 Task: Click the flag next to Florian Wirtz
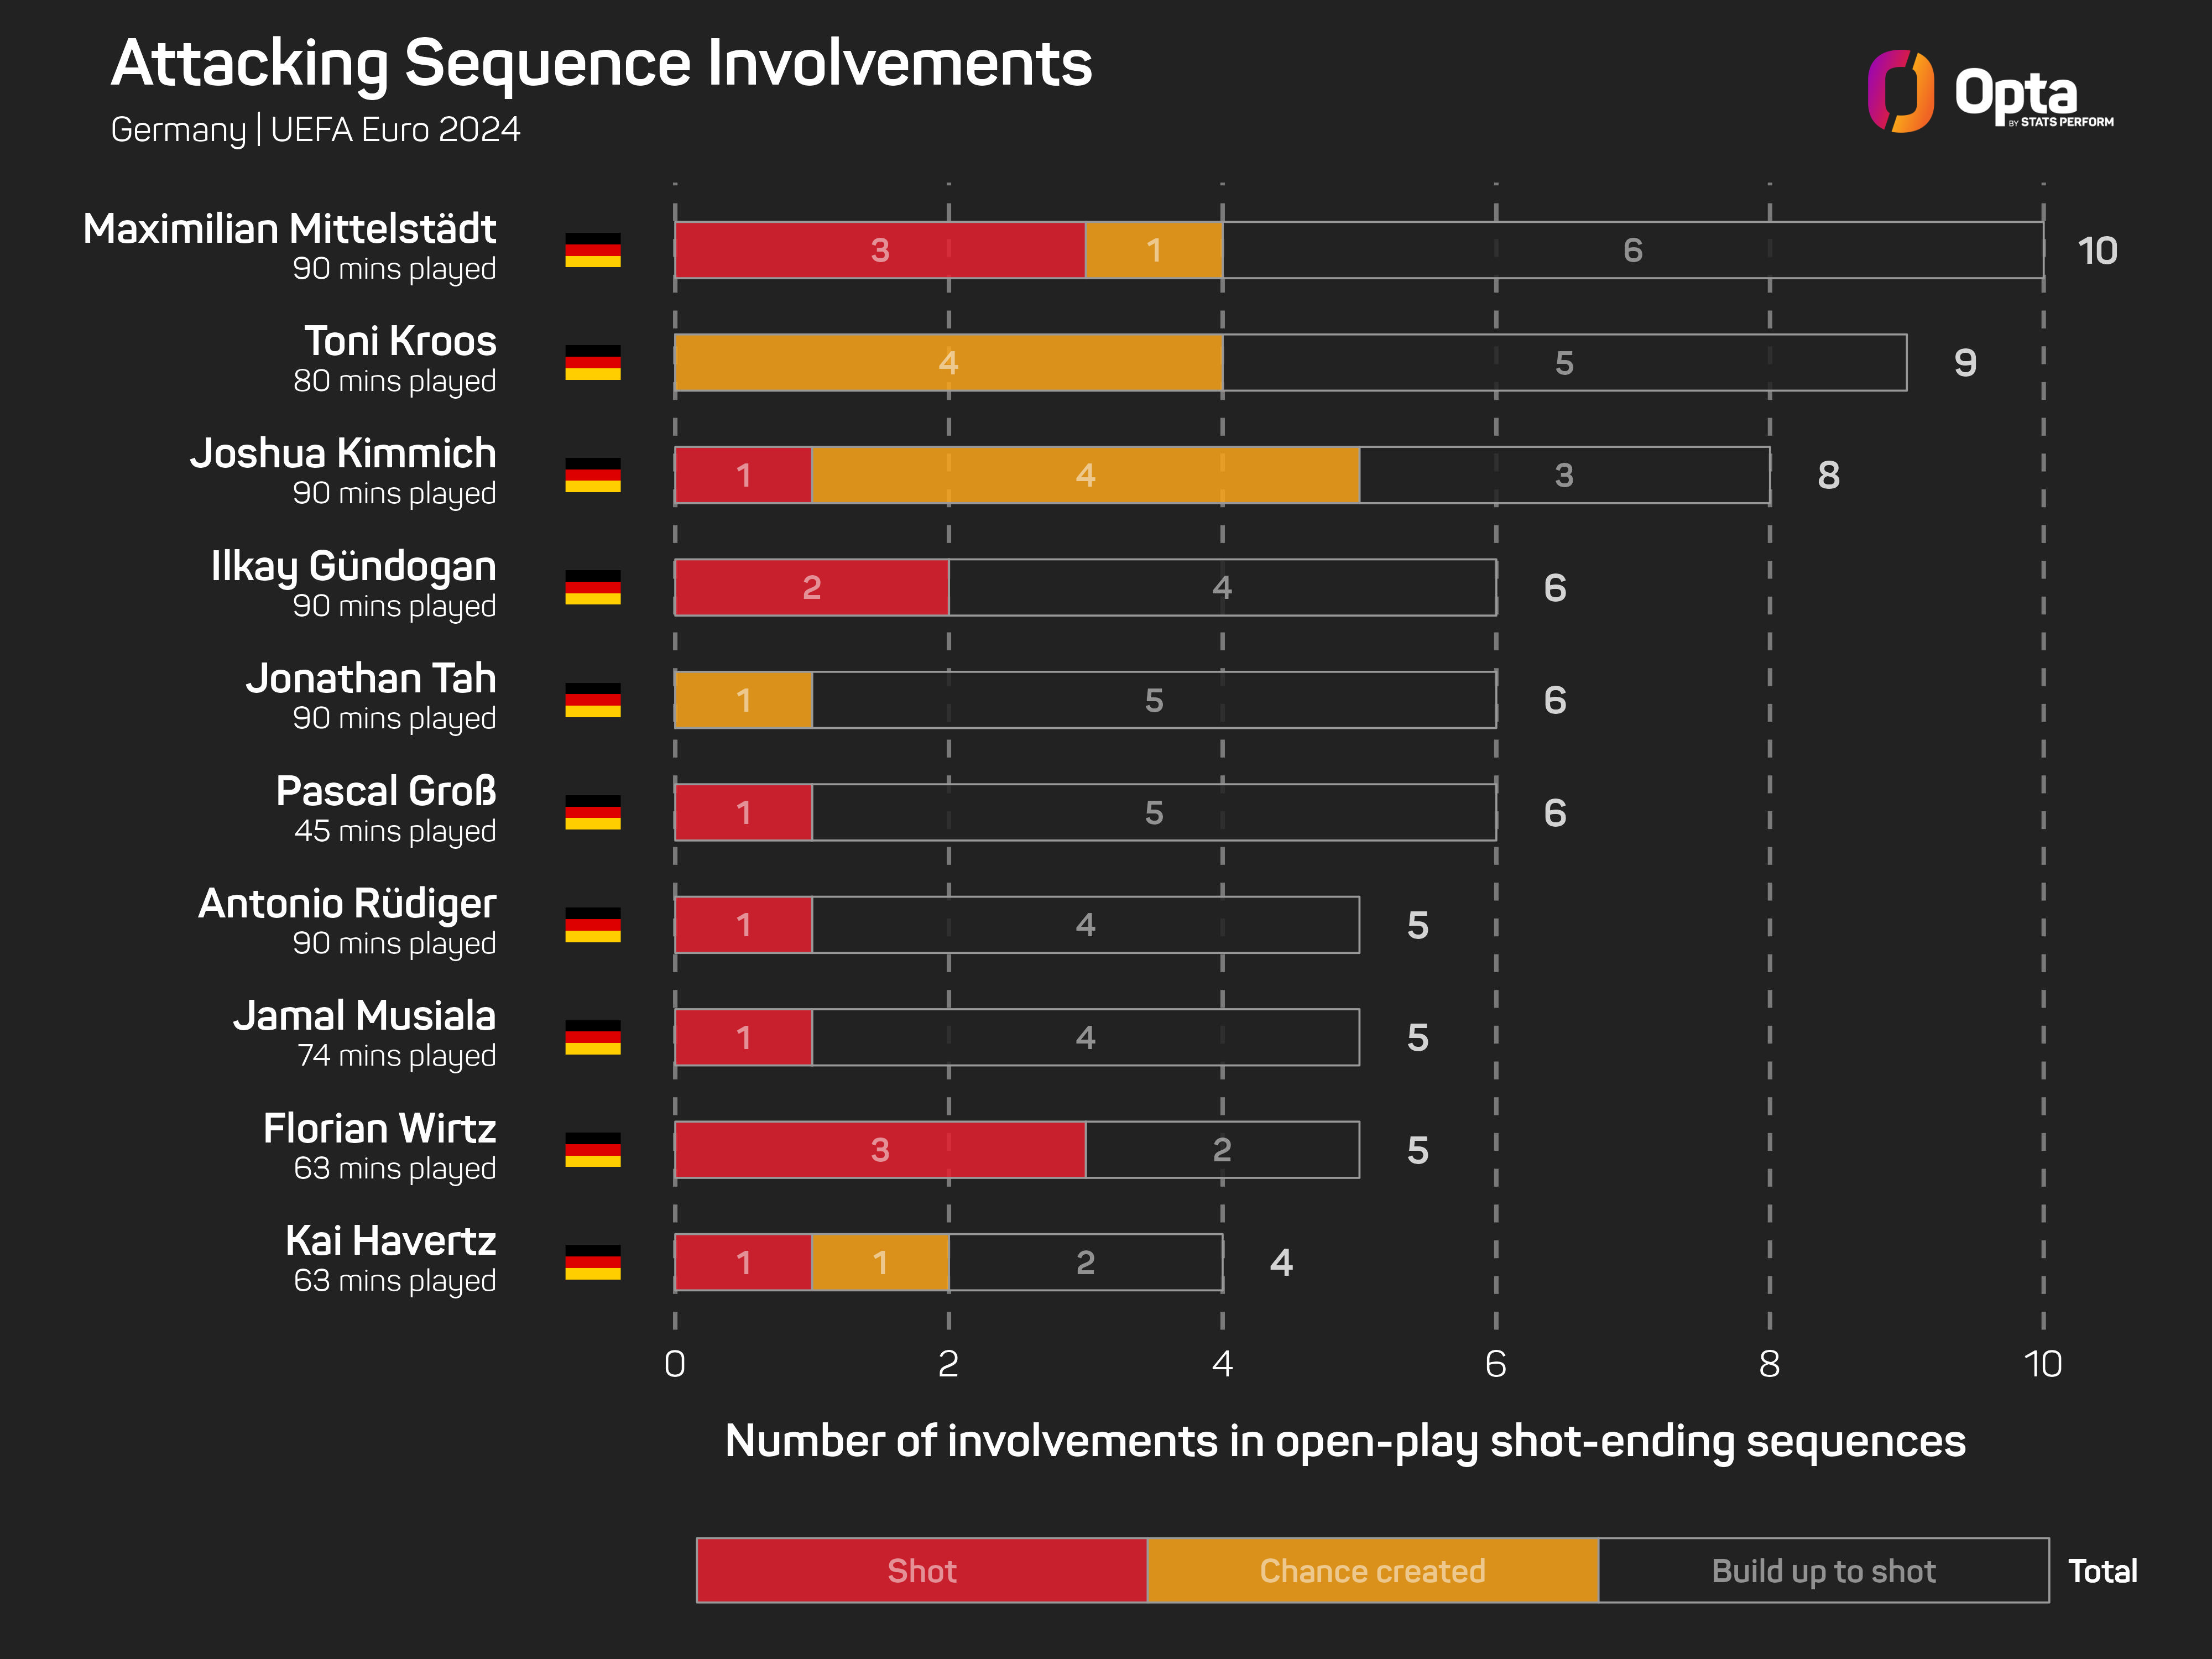click(593, 1150)
